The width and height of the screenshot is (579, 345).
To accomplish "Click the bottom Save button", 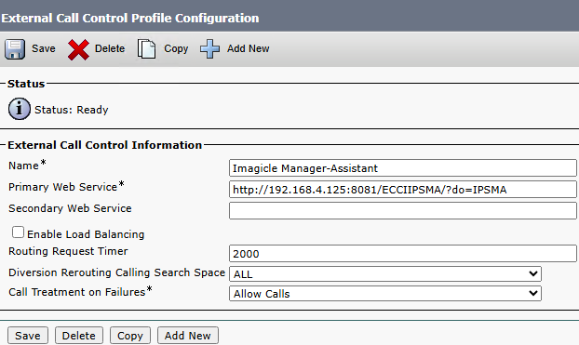I will (x=28, y=336).
